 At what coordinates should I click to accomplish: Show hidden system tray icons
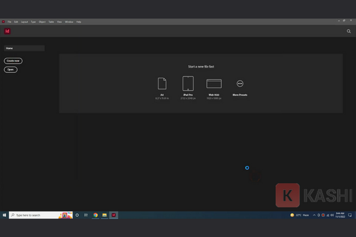(314, 215)
